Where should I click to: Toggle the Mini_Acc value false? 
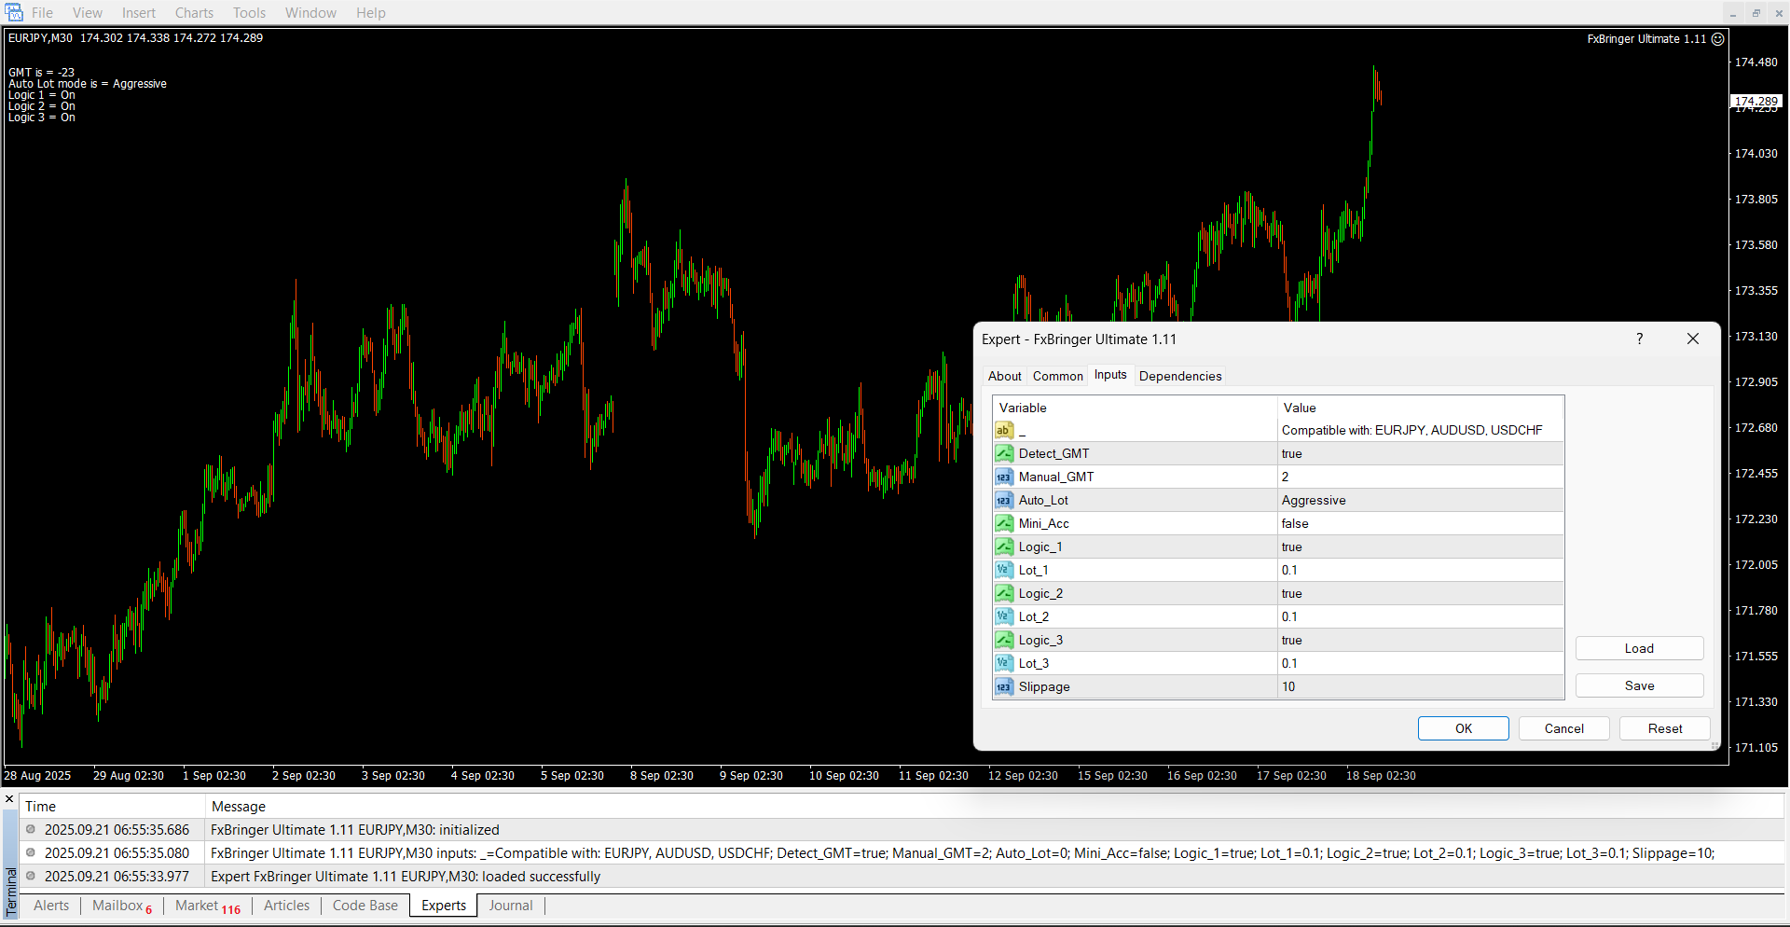click(x=1420, y=523)
